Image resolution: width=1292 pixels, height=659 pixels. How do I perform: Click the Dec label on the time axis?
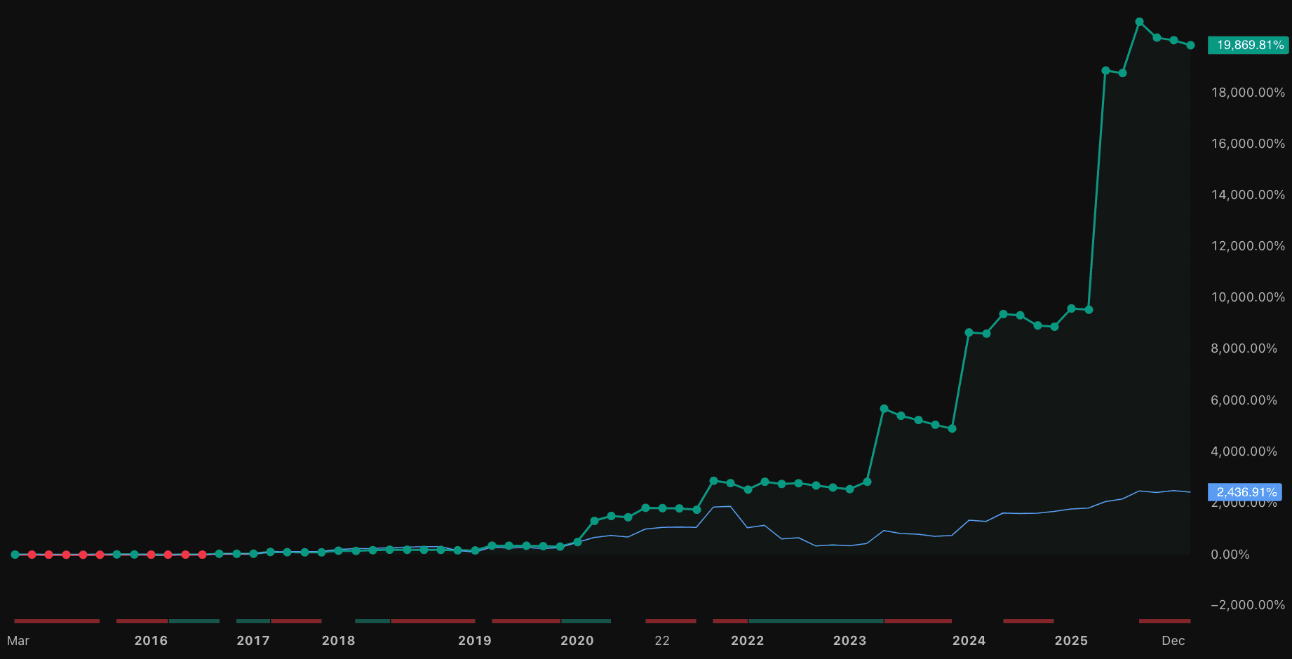coord(1173,640)
